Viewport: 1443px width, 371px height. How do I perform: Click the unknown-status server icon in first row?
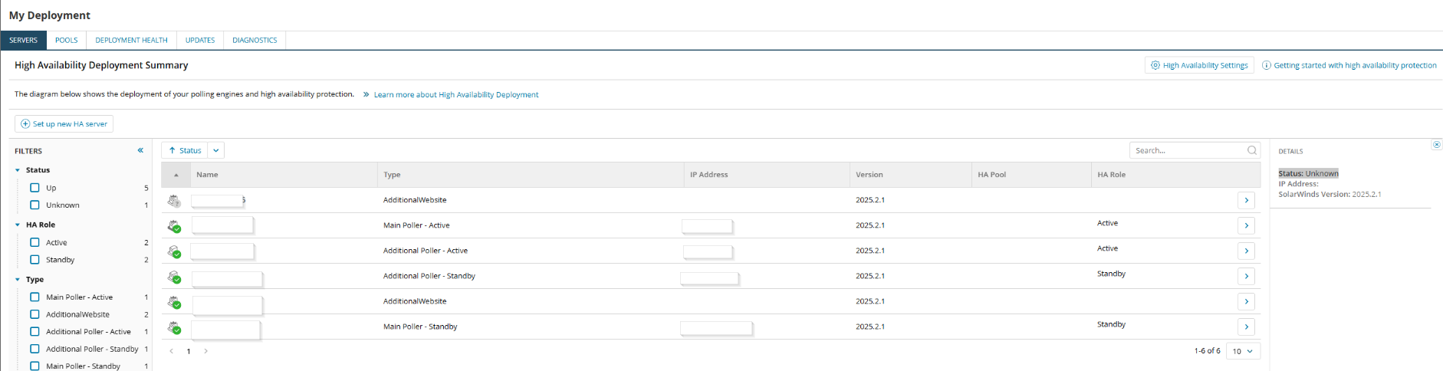point(174,201)
